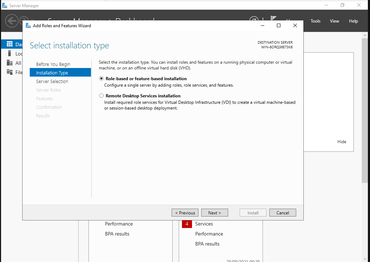Click the Server Roles step label

[x=48, y=90]
